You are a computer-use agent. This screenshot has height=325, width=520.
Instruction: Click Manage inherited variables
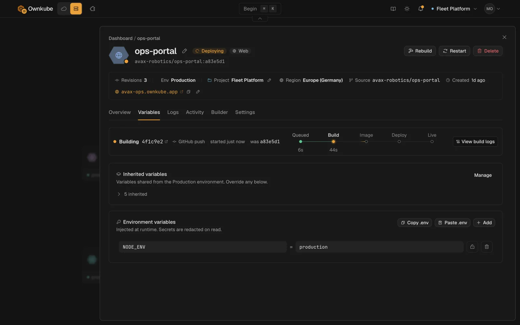[483, 175]
